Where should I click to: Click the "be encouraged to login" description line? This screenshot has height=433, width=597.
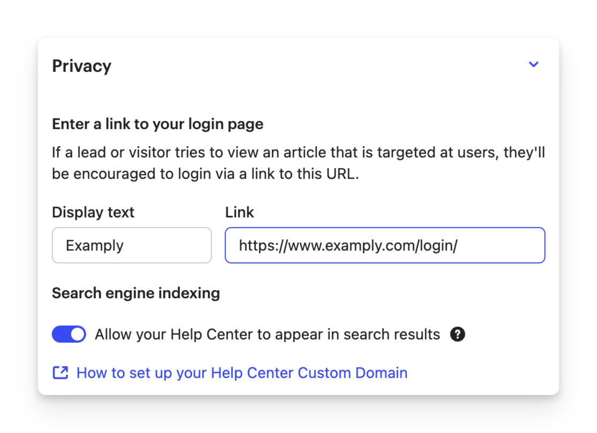coord(205,174)
